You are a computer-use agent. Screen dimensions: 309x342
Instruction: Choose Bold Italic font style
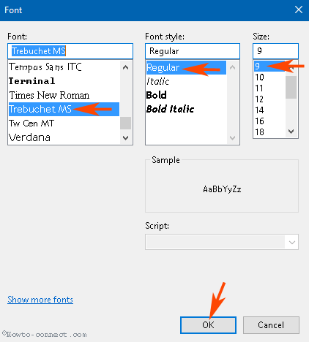(186, 109)
